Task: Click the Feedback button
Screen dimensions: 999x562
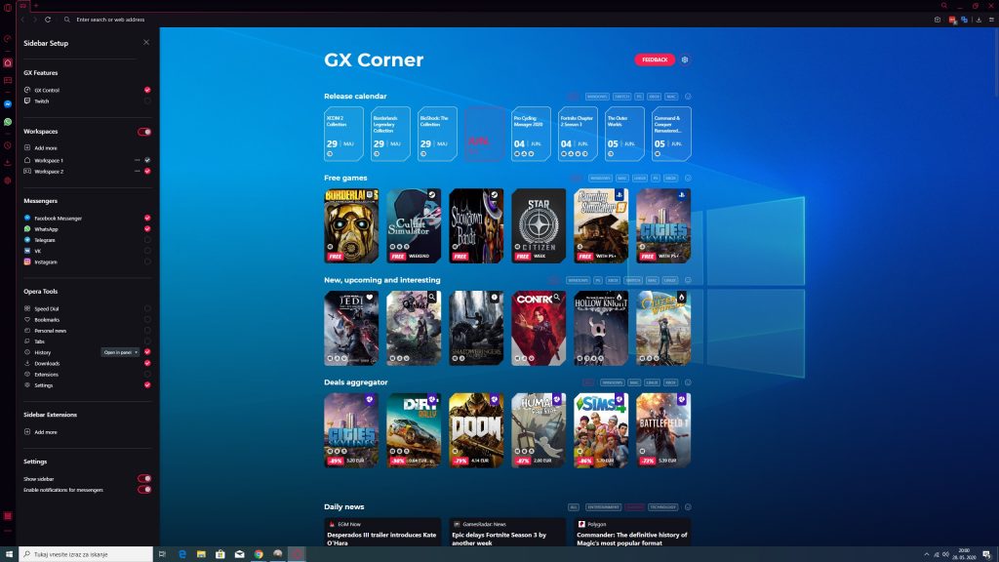Action: pos(655,60)
